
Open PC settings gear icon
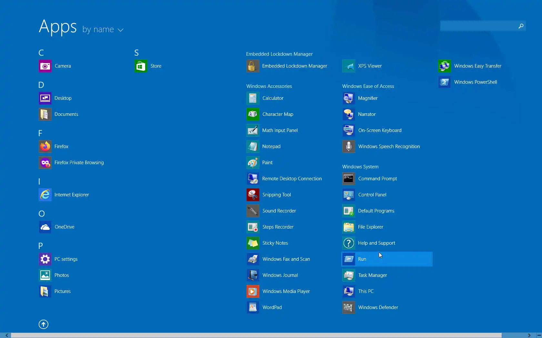coord(45,259)
